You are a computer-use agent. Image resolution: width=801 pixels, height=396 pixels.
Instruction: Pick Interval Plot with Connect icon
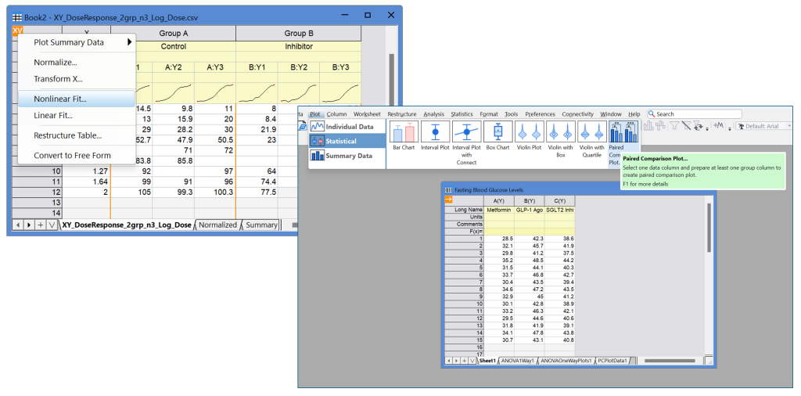[466, 131]
